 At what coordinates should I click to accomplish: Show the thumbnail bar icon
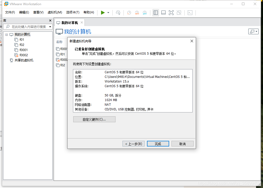coord(163,12)
